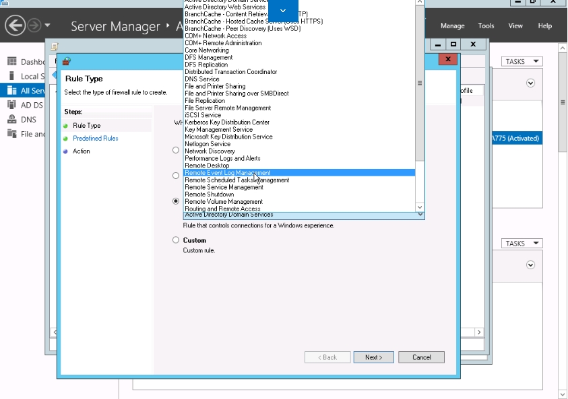Go to Rule Type step
The image size is (568, 399).
[86, 126]
